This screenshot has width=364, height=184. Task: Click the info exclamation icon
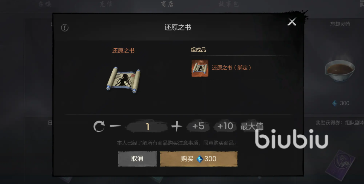coord(65,28)
